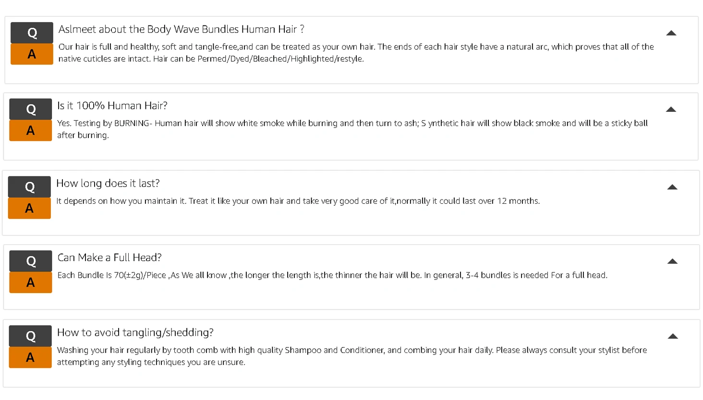Click the answer text about 3-4 bundles needed

coord(332,275)
